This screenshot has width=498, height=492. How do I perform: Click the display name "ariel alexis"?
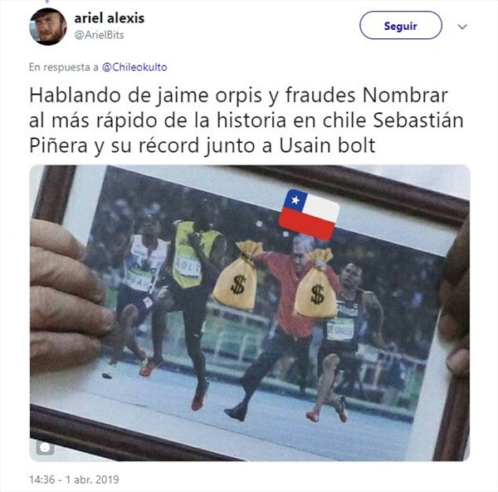(110, 18)
